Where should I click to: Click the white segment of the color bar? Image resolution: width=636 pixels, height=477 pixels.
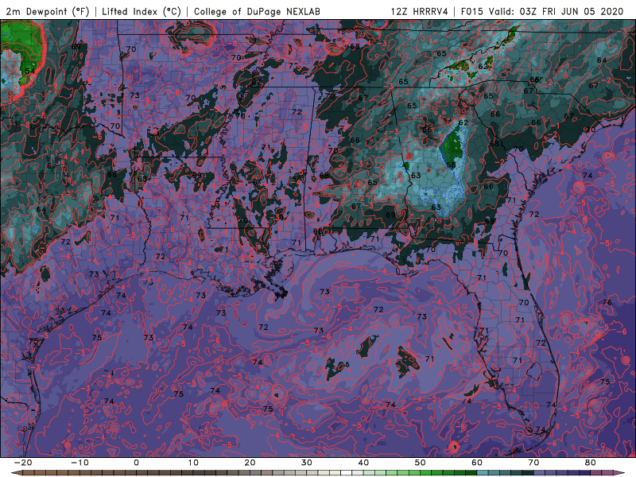347,473
